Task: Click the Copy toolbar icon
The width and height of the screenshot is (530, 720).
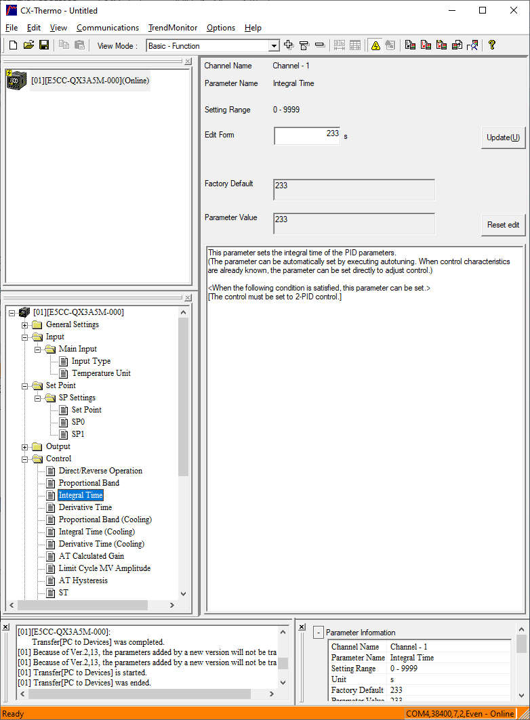Action: tap(64, 45)
